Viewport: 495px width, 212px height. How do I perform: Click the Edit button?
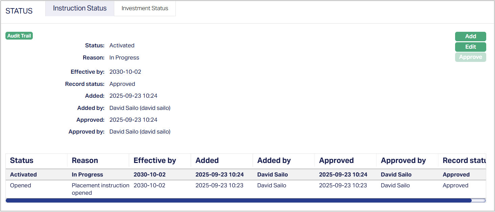point(470,47)
